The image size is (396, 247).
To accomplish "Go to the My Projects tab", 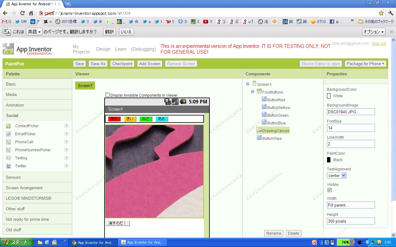I will [x=81, y=49].
